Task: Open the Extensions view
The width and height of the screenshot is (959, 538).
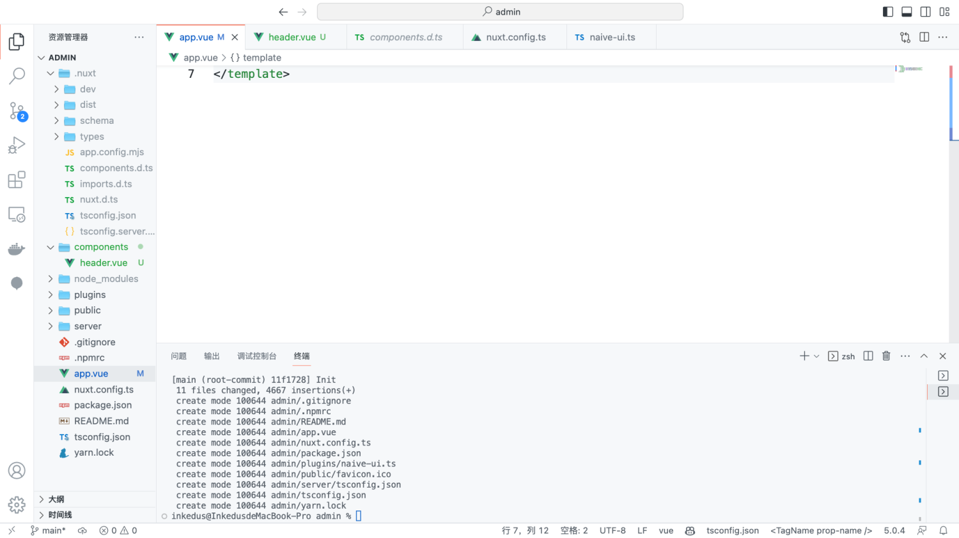Action: 17,180
